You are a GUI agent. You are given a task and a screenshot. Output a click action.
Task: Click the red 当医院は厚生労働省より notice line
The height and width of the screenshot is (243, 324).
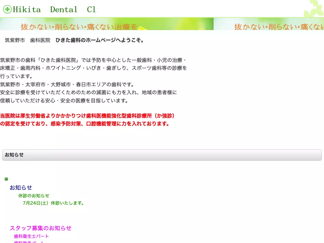(x=87, y=116)
